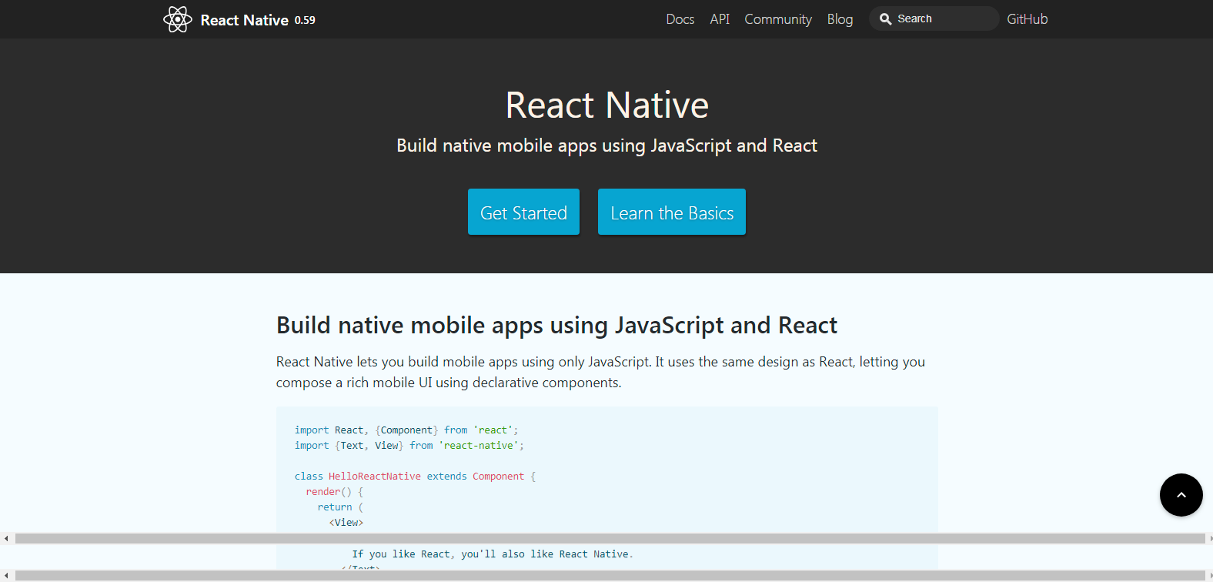This screenshot has height=582, width=1213.
Task: Click the left arrow of the bottom horizontal scrollbar
Action: pyautogui.click(x=6, y=576)
